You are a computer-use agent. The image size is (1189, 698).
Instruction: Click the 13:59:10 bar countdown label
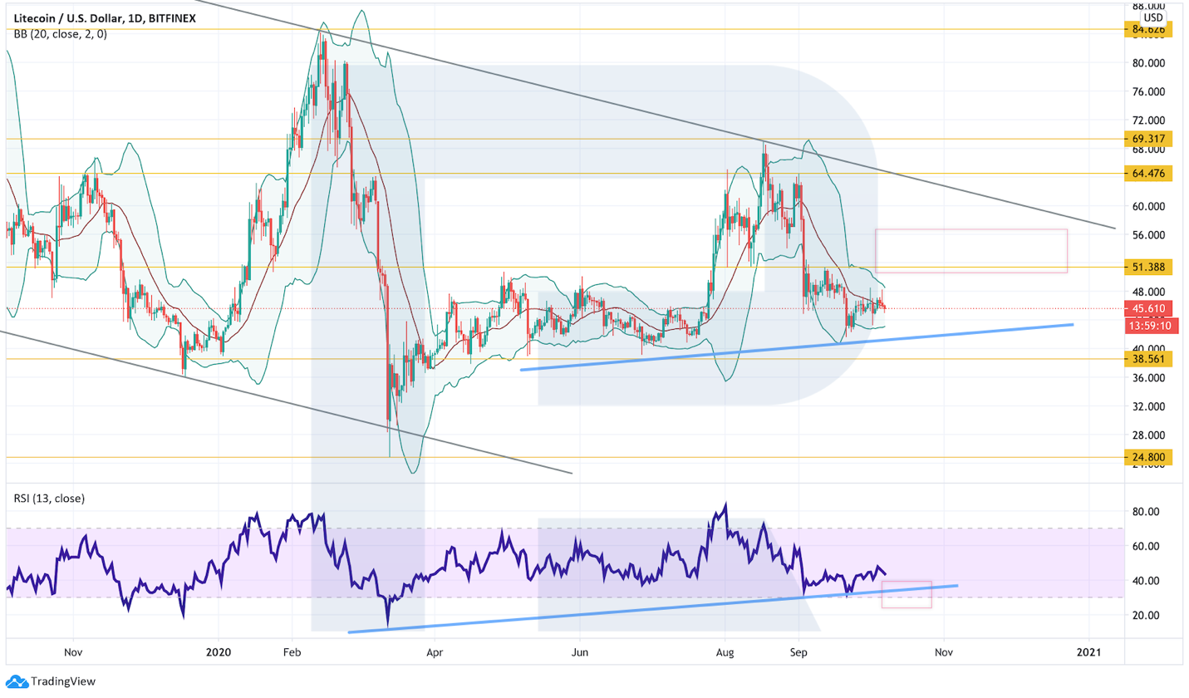(x=1147, y=326)
